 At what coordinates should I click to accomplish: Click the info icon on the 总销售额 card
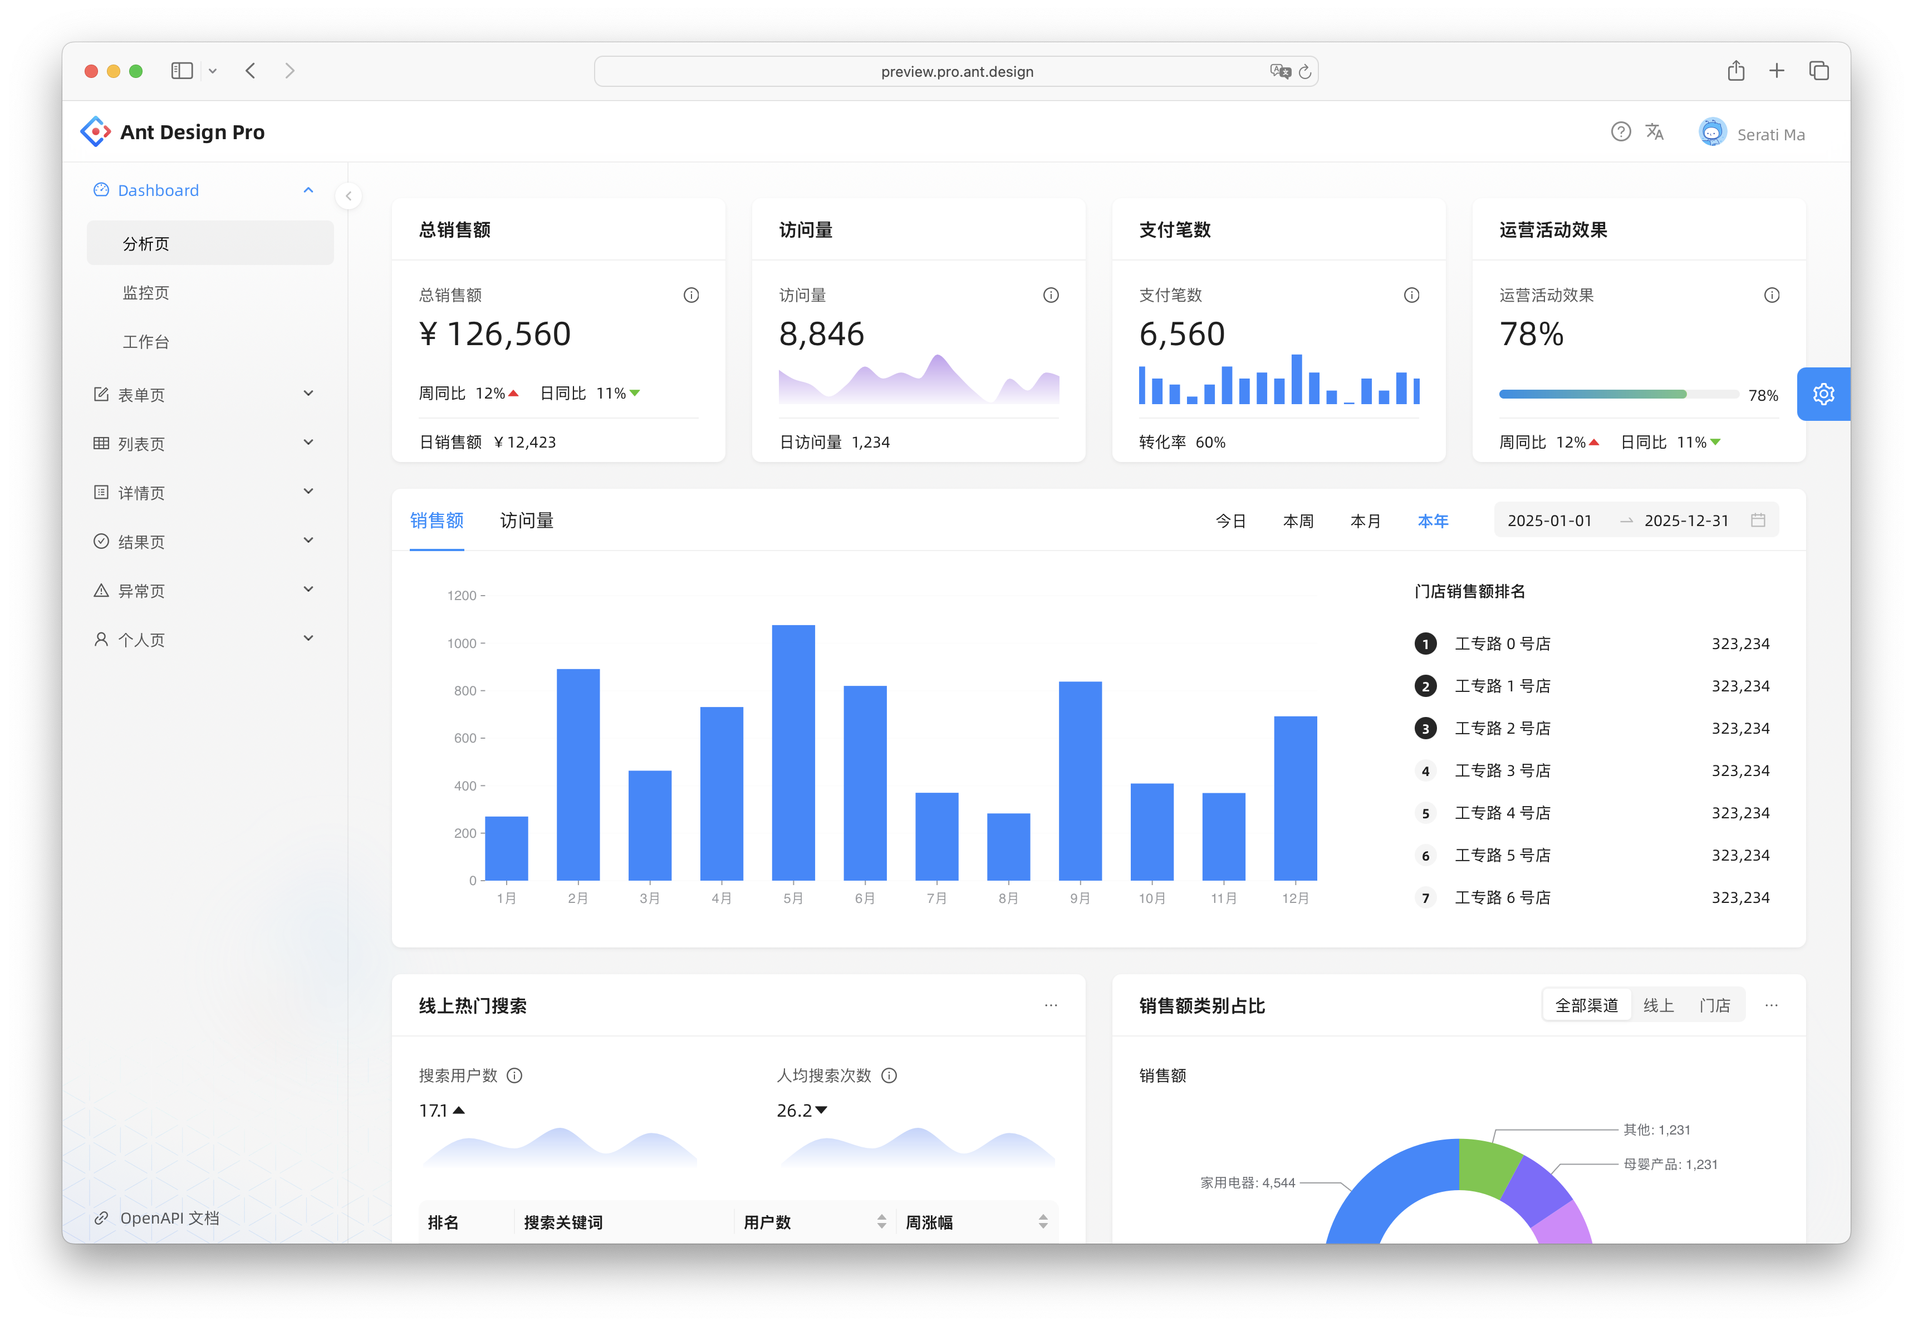(691, 295)
